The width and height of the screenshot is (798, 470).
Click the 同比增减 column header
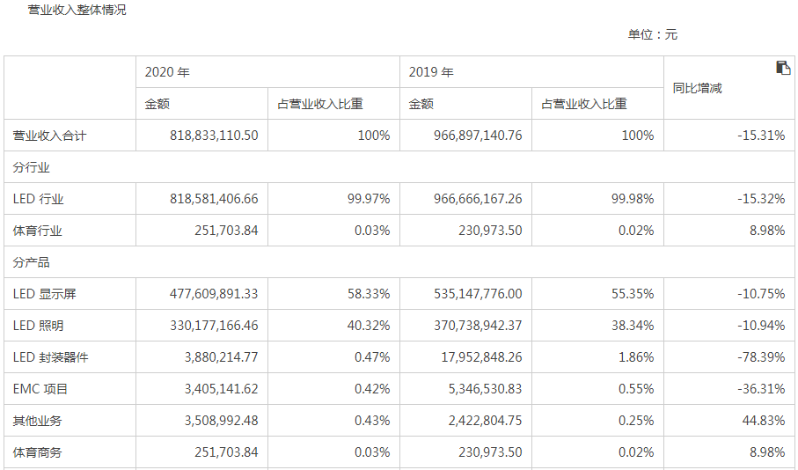pos(697,88)
